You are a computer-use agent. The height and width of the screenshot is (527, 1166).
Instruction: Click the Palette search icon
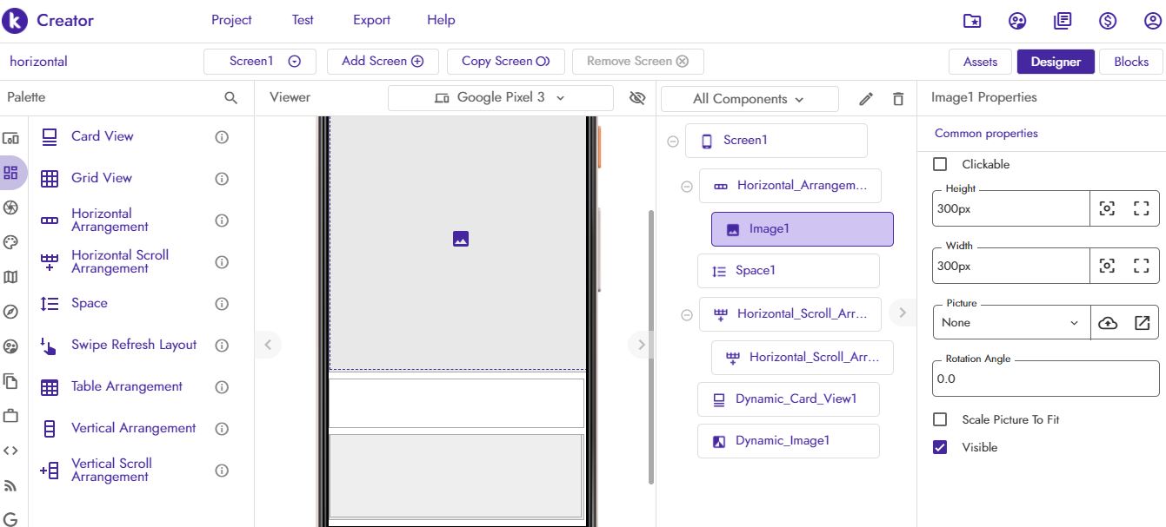230,97
